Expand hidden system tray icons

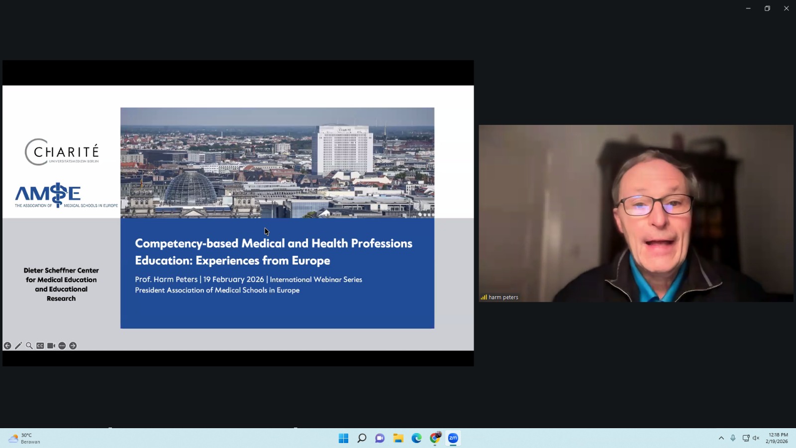[721, 438]
